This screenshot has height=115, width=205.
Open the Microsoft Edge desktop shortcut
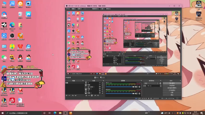[x=12, y=27]
